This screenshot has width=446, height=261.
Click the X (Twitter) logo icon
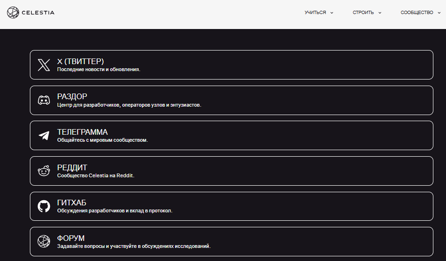(44, 65)
